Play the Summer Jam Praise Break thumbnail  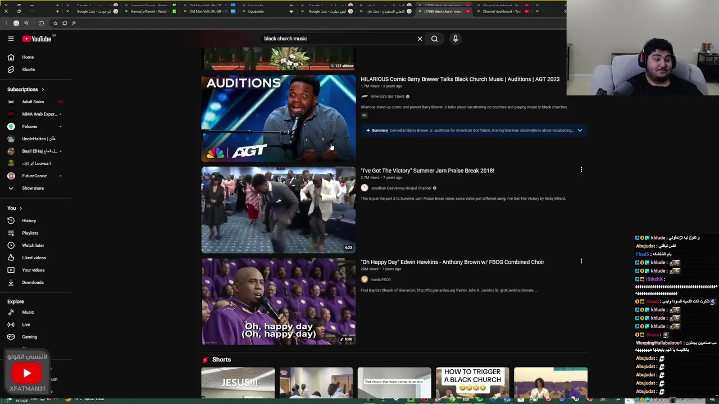click(279, 210)
